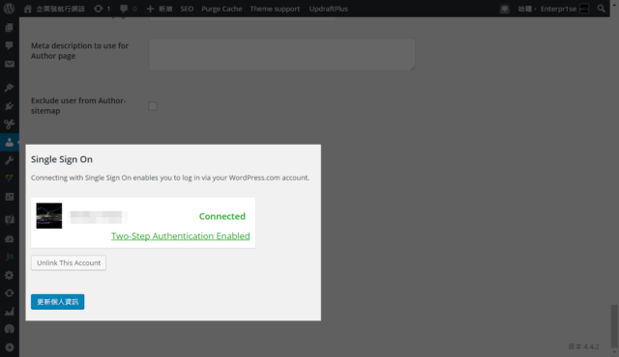Open Two-Step Authentication Enabled link

point(181,235)
